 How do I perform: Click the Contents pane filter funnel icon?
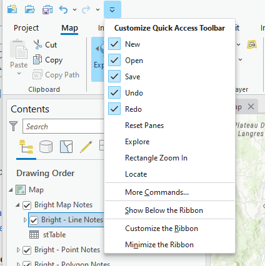(x=14, y=126)
